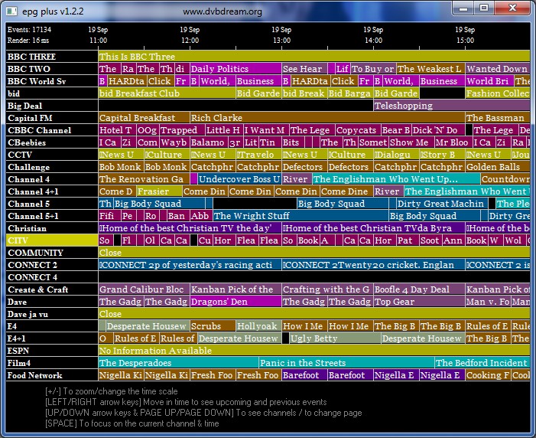Minimize the epg plus window

click(x=463, y=8)
